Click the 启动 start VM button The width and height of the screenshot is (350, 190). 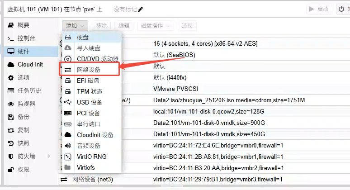point(319,9)
